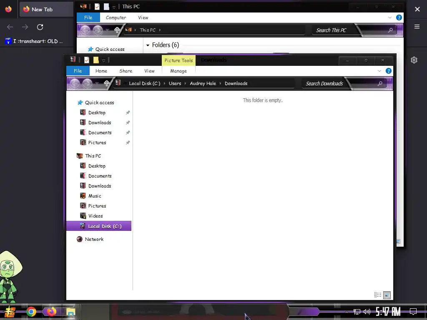Select Local Disk (C:) in navigation pane
Screen dimensions: 427x320
click(98, 226)
